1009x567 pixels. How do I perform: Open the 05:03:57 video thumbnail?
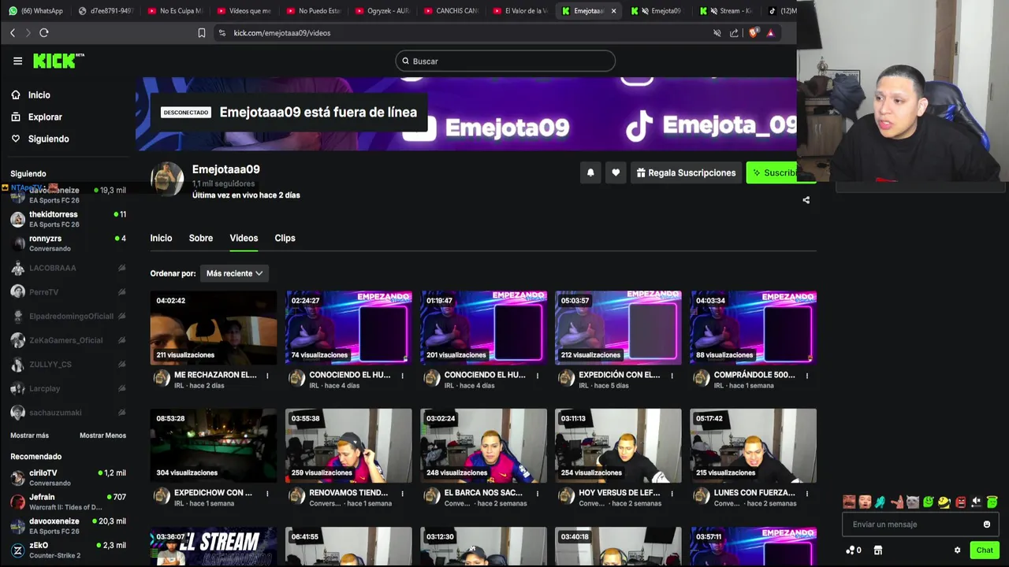tap(618, 328)
